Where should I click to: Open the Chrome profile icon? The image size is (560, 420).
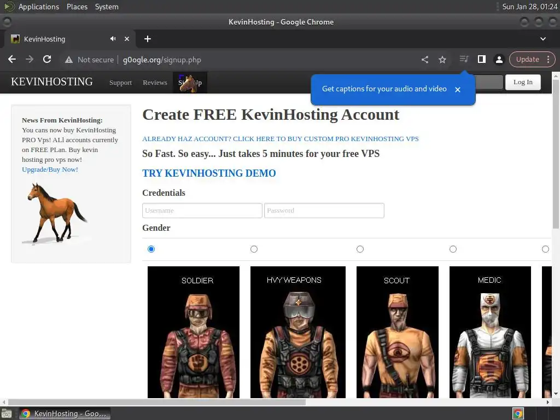pyautogui.click(x=499, y=59)
